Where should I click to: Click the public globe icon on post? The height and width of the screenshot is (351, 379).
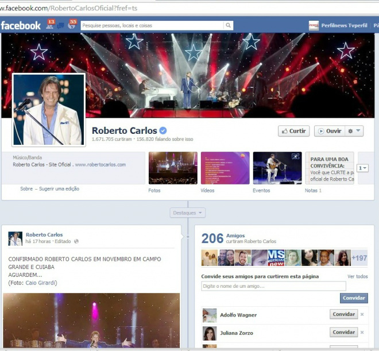76,241
